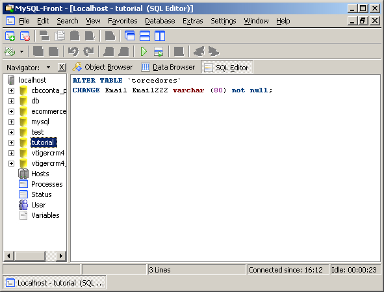Screen dimensions: 384x292
Task: Click the navigator horizontal scrollbar thumb
Action: pyautogui.click(x=30, y=256)
